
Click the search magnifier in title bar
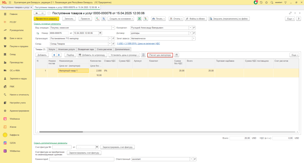271,2
